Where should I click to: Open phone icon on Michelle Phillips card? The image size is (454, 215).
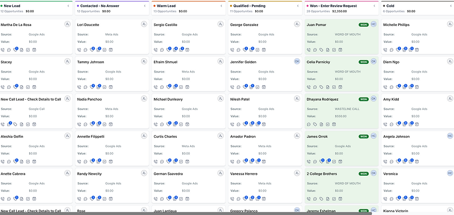point(385,50)
